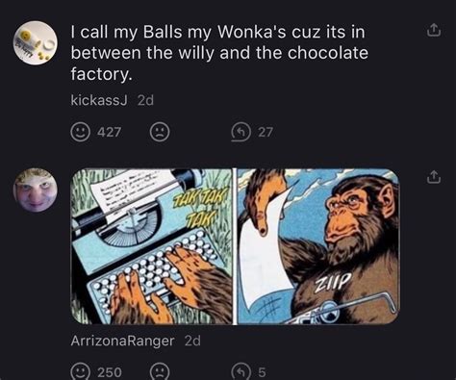
Task: Open the chimpanzee ZIIP comic panel
Action: pyautogui.click(x=318, y=246)
